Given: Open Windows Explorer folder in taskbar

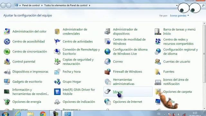Looking at the screenshot, I should (31, 114).
